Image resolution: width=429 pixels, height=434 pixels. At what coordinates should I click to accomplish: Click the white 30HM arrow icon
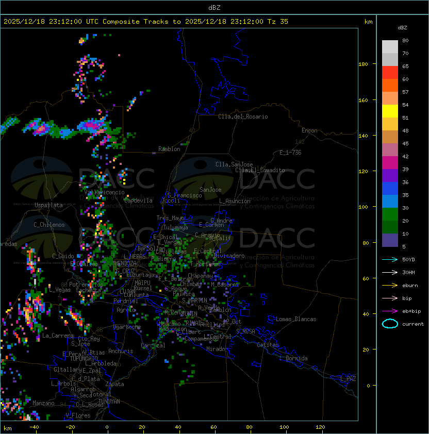(x=390, y=272)
